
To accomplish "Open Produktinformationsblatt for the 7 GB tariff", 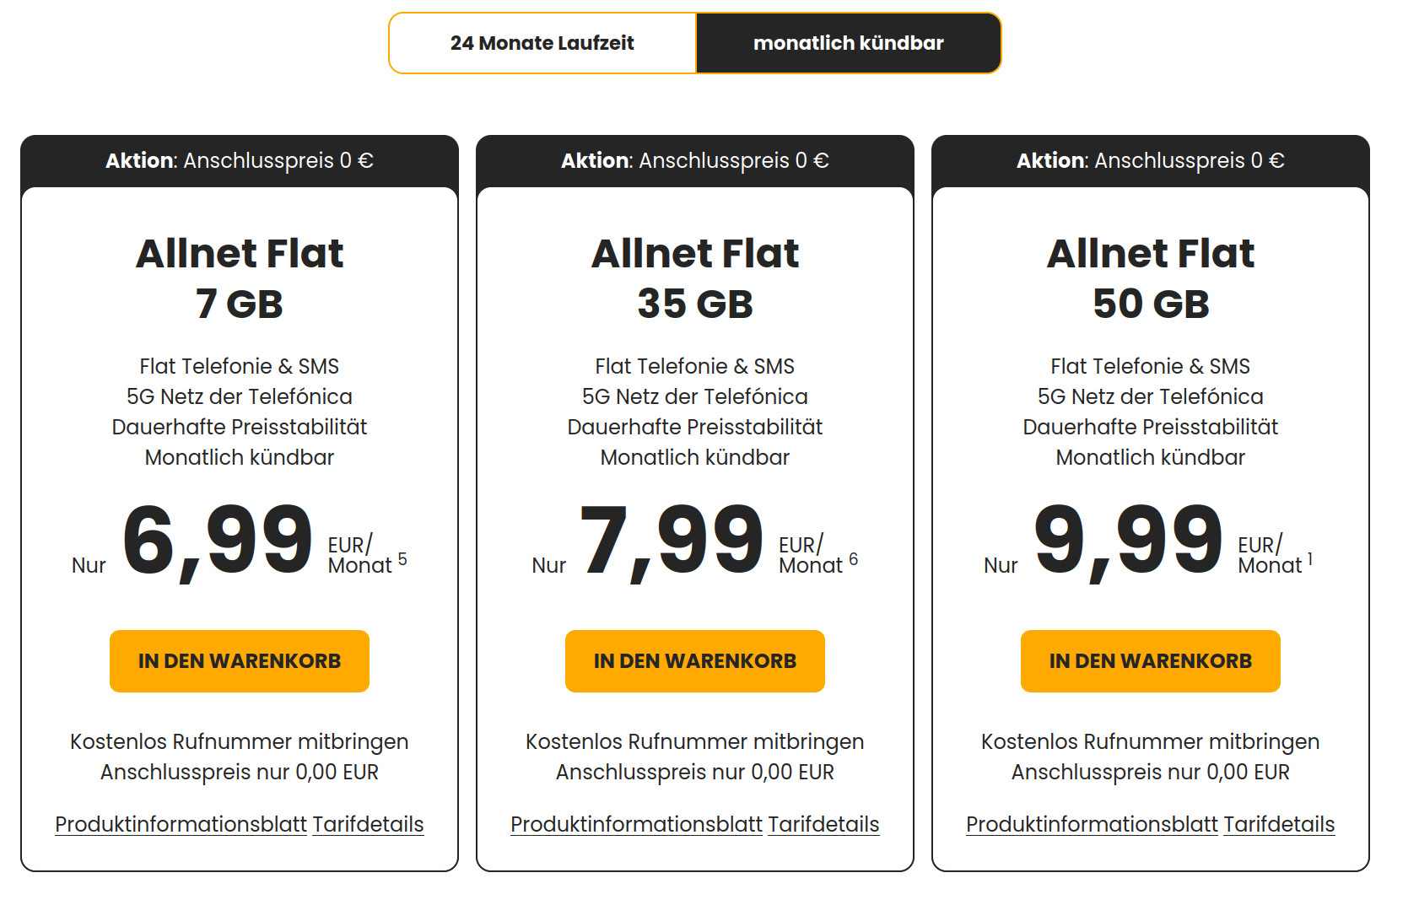I will 179,824.
